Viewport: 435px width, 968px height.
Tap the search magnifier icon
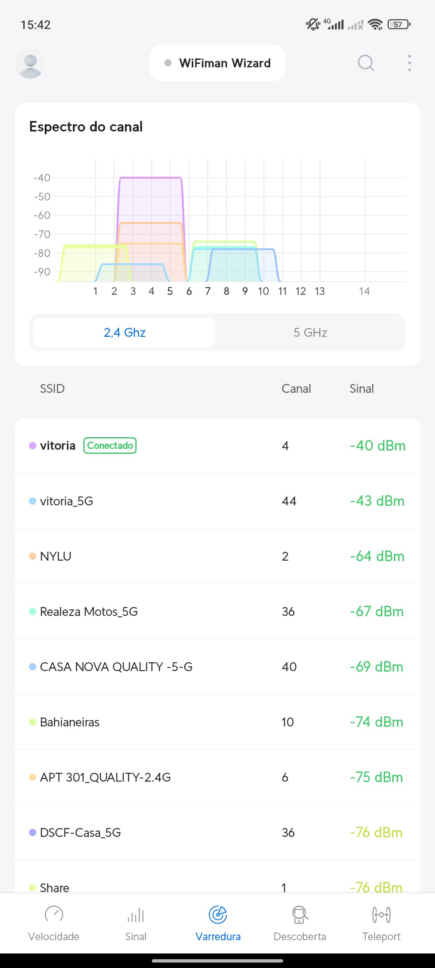[x=366, y=63]
